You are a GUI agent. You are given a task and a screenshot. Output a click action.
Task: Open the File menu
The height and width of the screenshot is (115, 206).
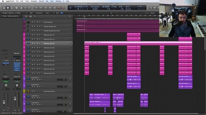17,1
